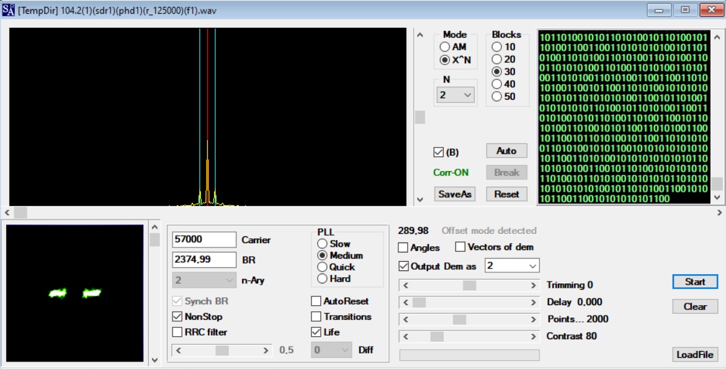
Task: Choose 50 blocks radio button
Action: coord(496,97)
